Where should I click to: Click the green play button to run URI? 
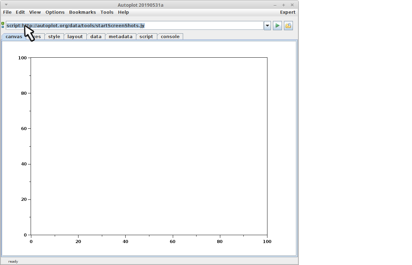click(x=277, y=25)
